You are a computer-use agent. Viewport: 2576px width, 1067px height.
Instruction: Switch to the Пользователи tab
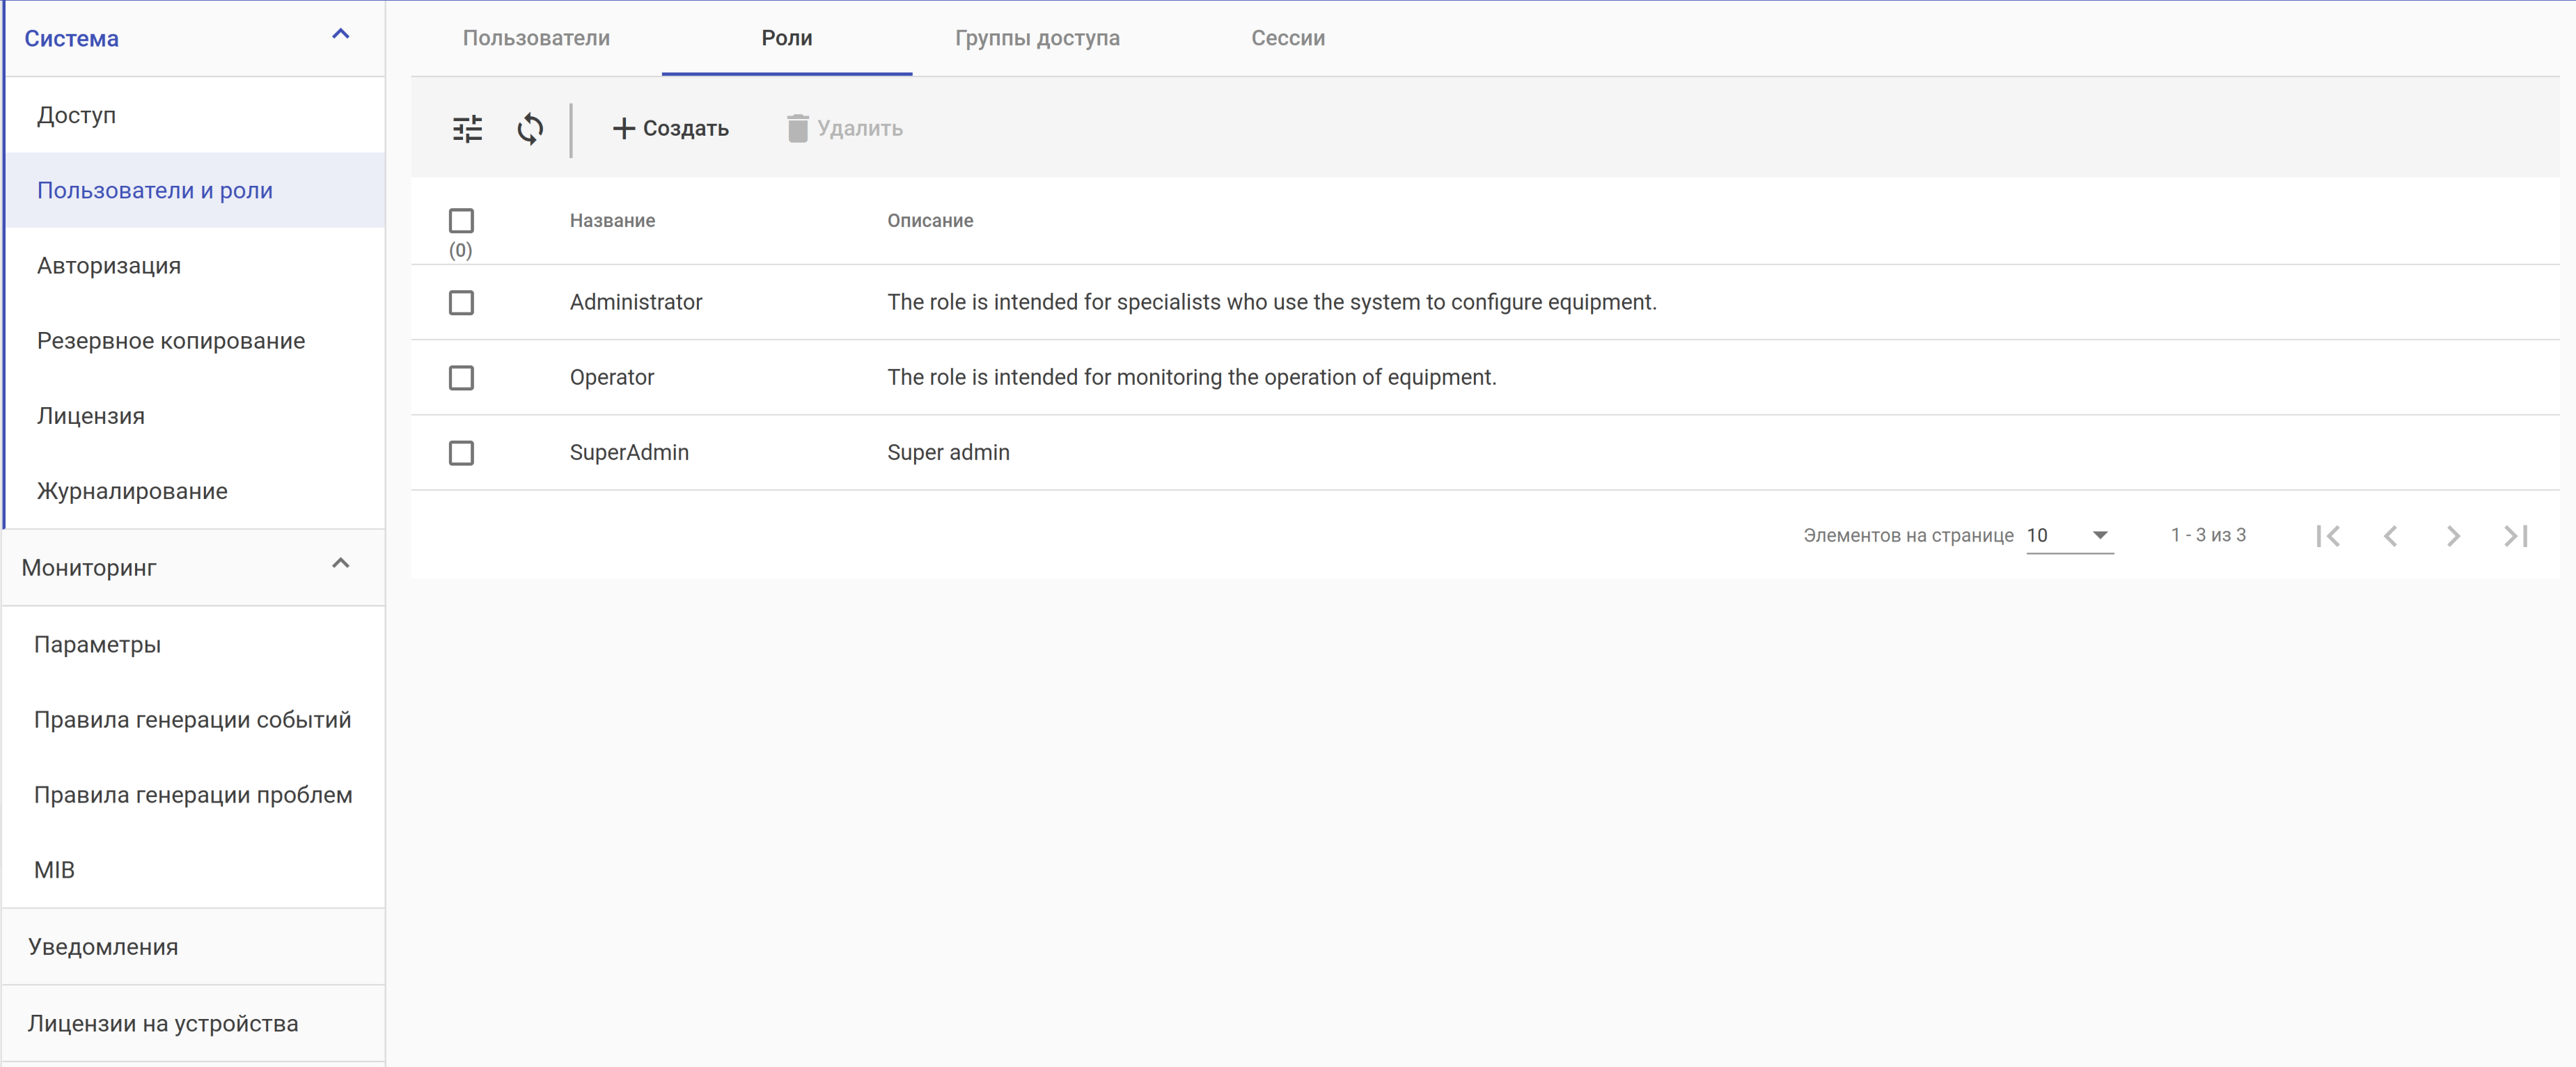[536, 38]
